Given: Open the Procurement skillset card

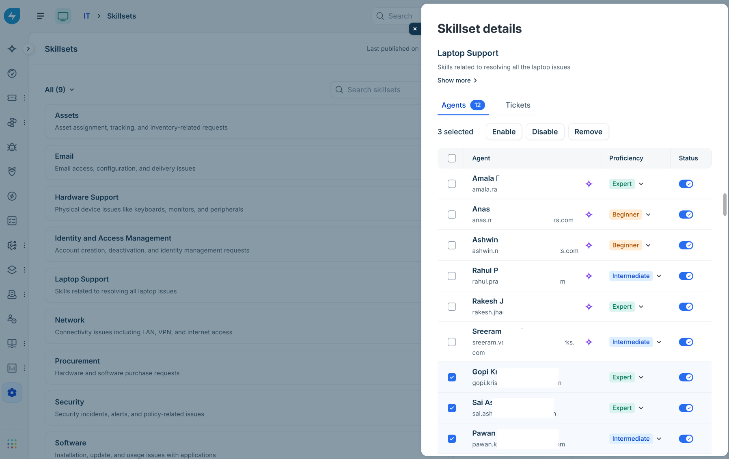Looking at the screenshot, I should [233, 367].
